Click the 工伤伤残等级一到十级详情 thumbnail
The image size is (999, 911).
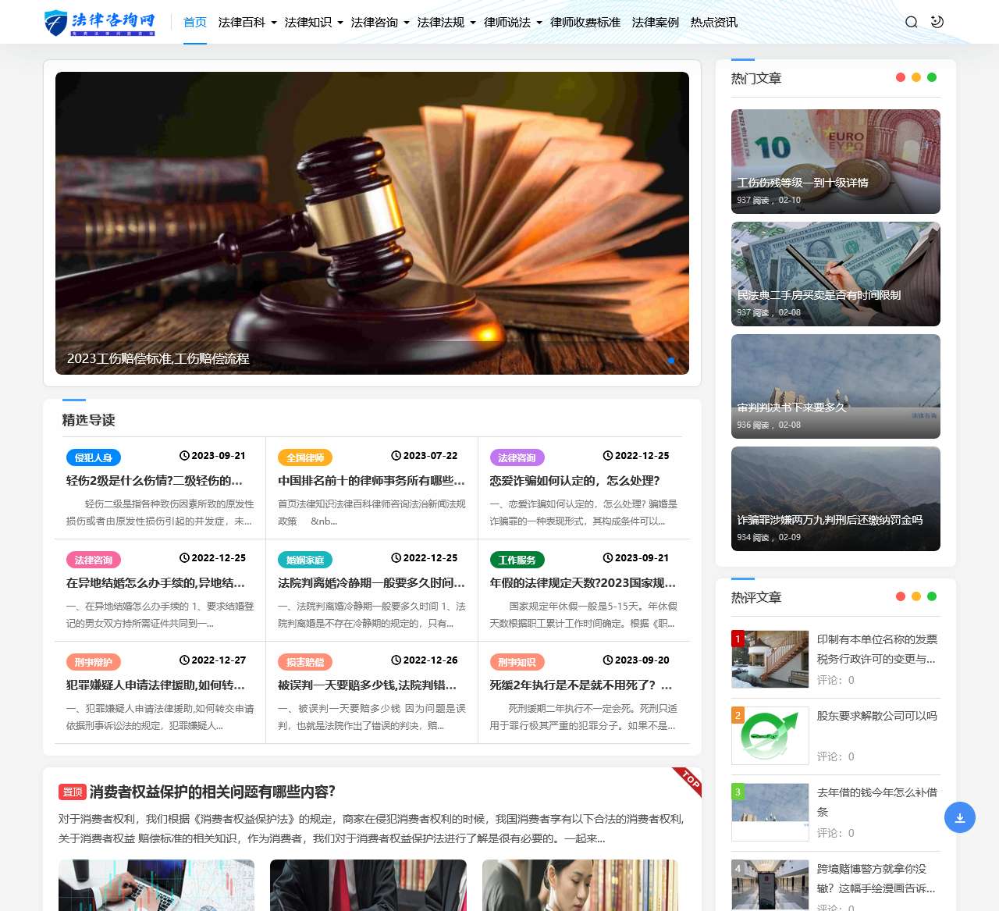coord(835,161)
